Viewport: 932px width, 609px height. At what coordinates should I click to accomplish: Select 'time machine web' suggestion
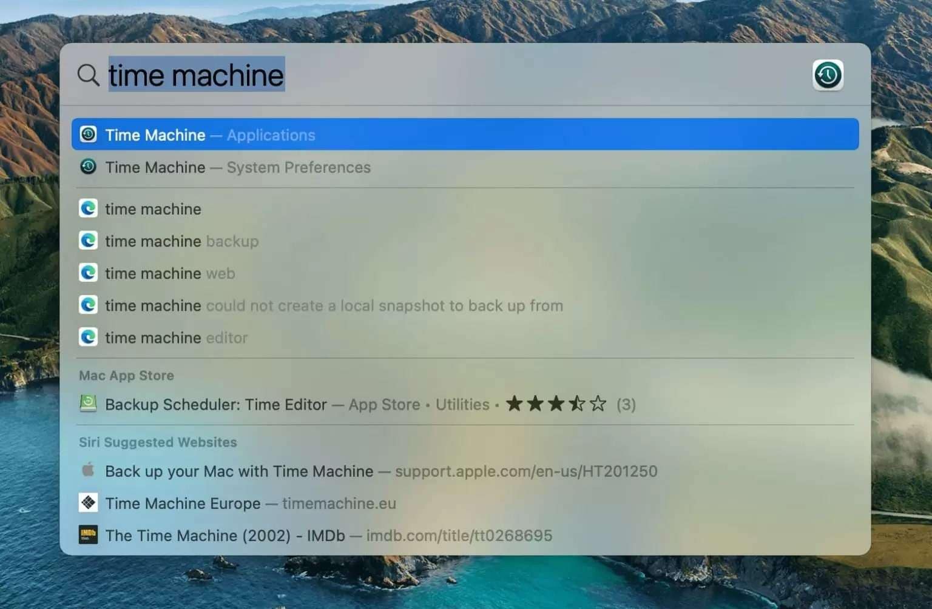(x=465, y=273)
